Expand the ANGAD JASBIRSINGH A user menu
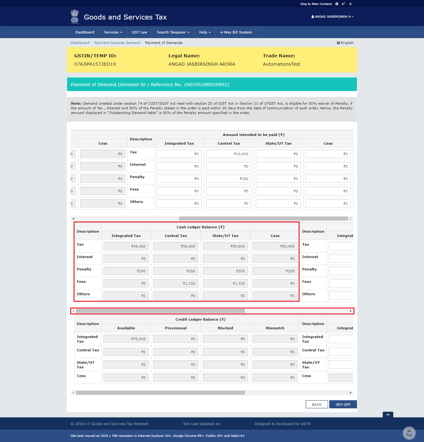424x442 pixels. tap(332, 16)
